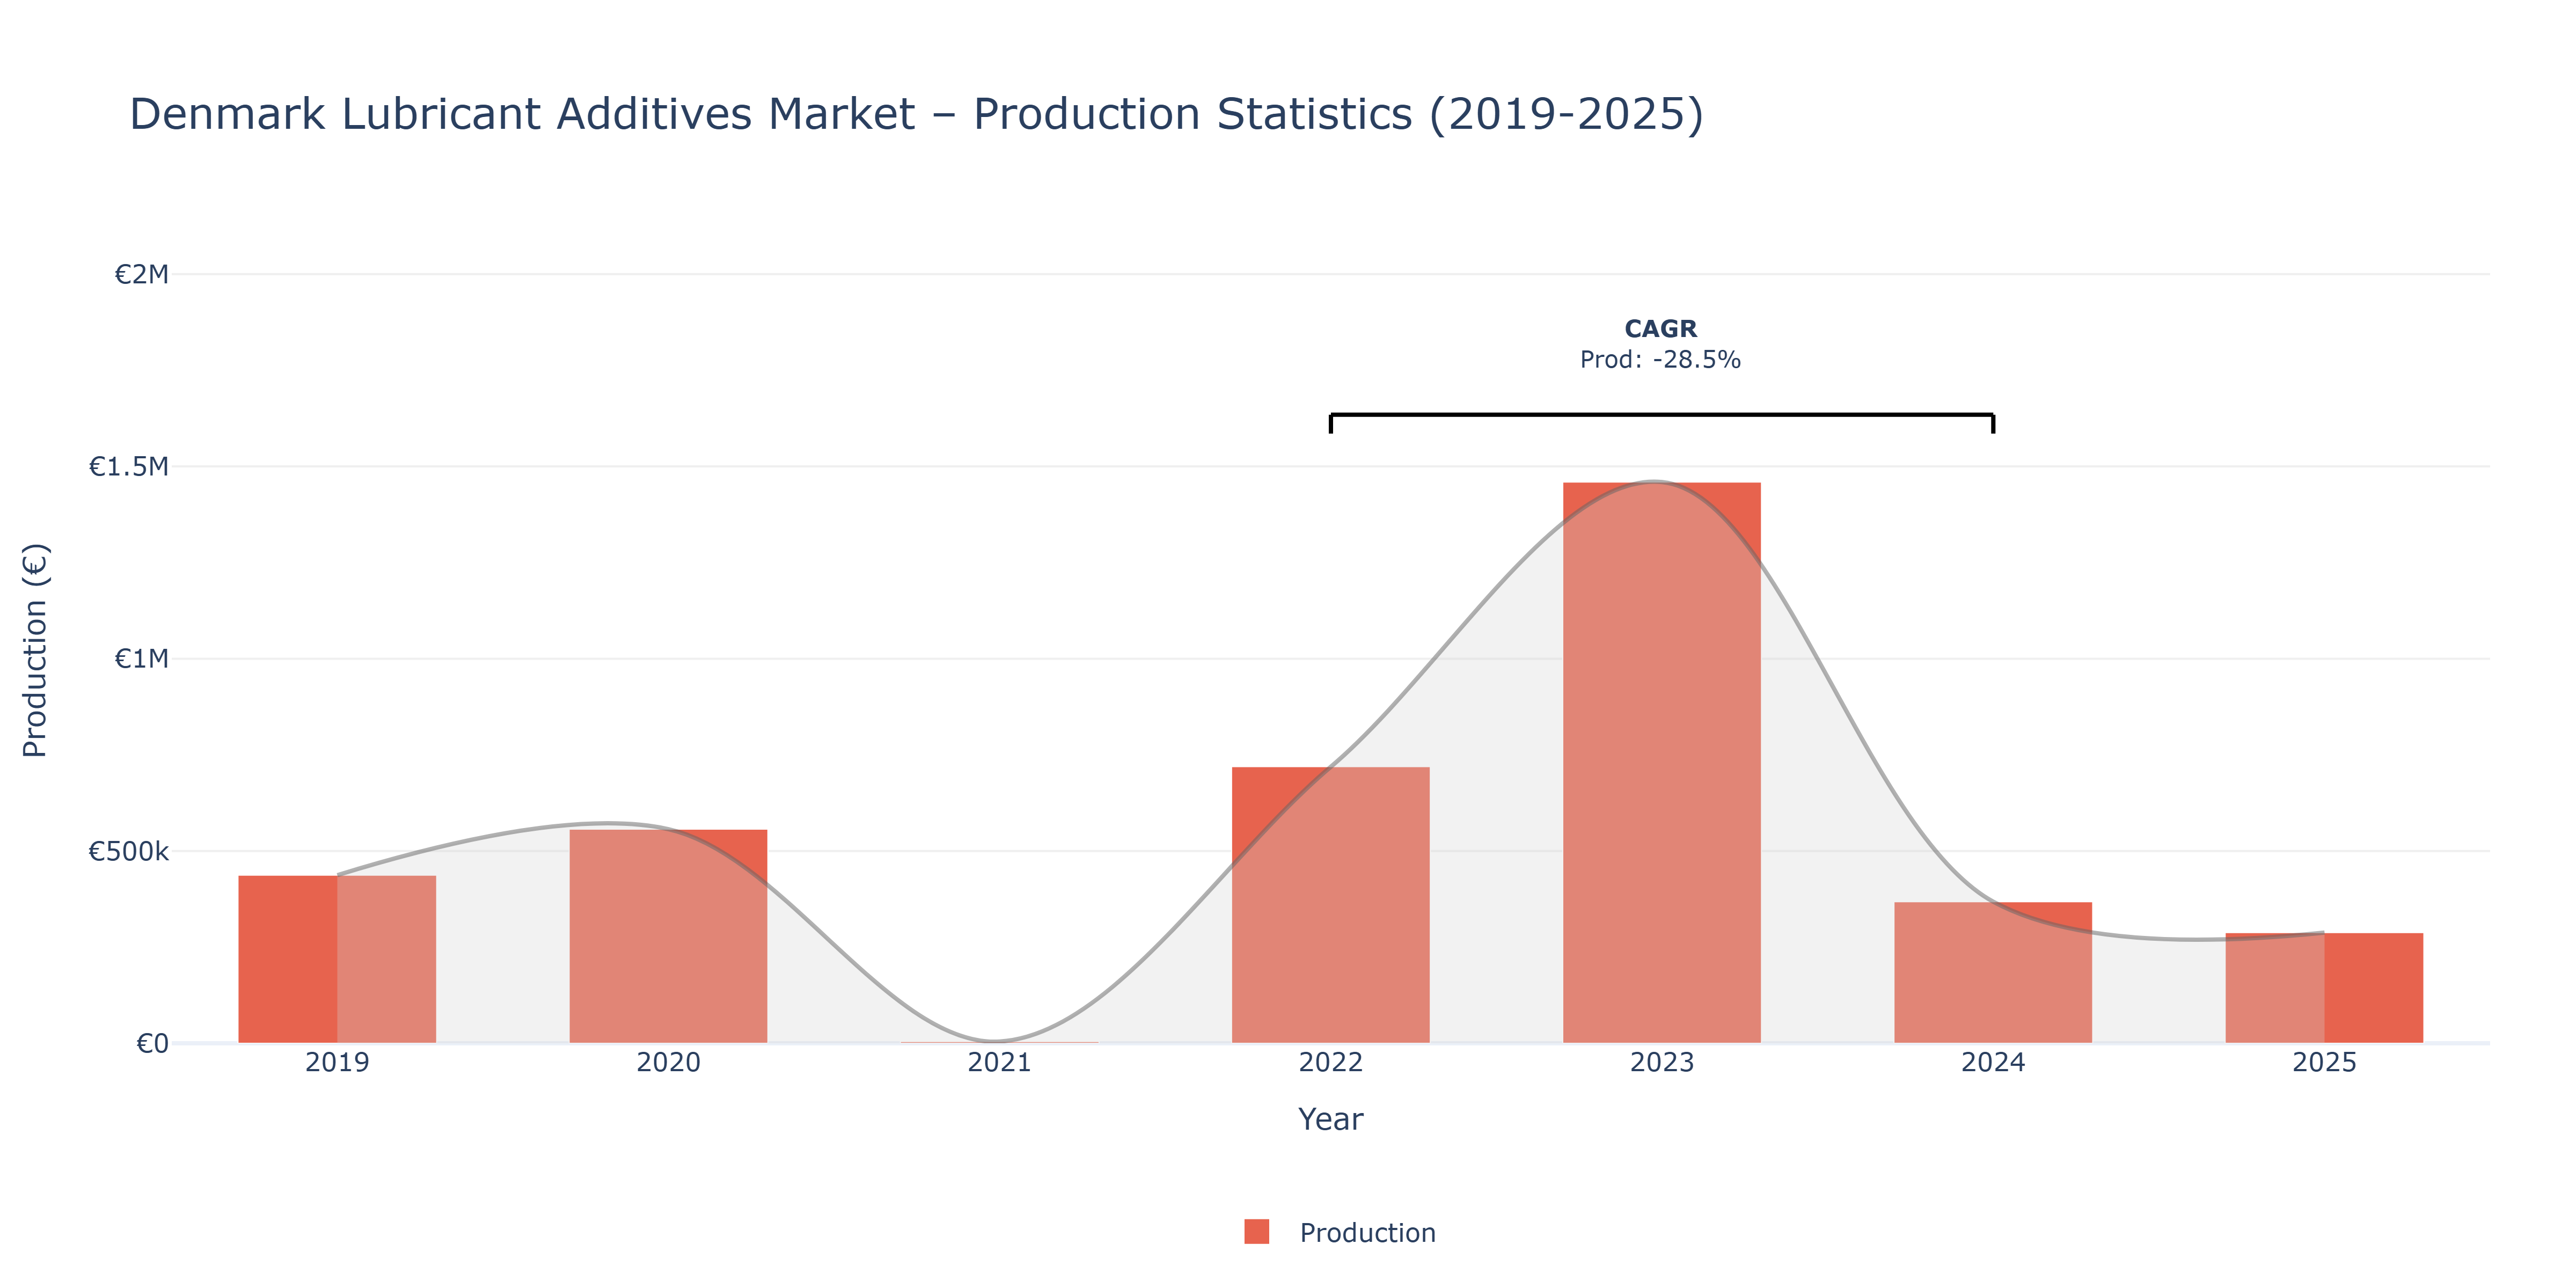Image resolution: width=2576 pixels, height=1288 pixels.
Task: Click the chart title text
Action: 916,114
